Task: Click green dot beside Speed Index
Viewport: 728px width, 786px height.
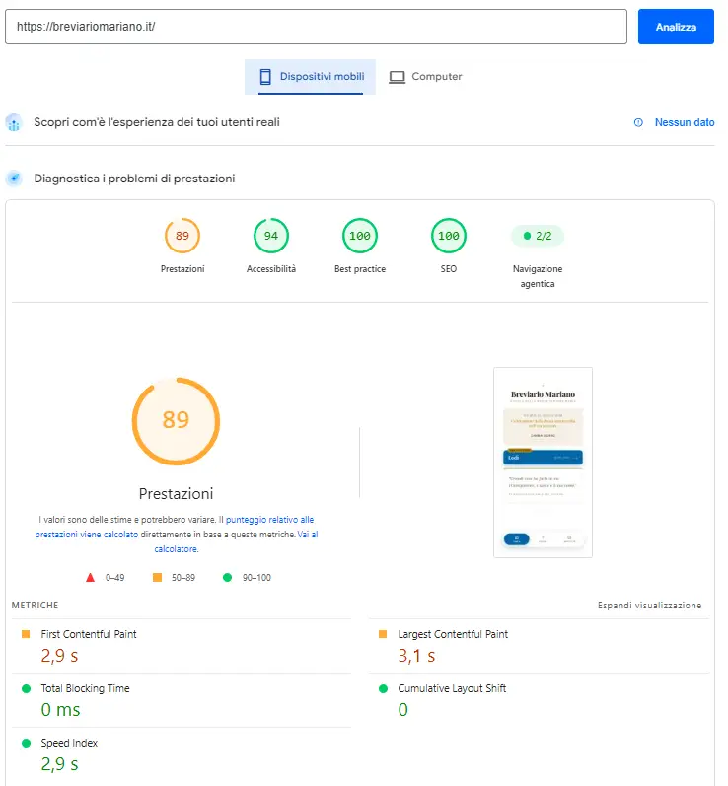Action: [x=26, y=743]
